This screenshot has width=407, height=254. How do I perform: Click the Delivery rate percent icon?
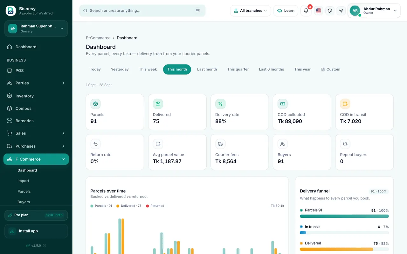coord(220,104)
